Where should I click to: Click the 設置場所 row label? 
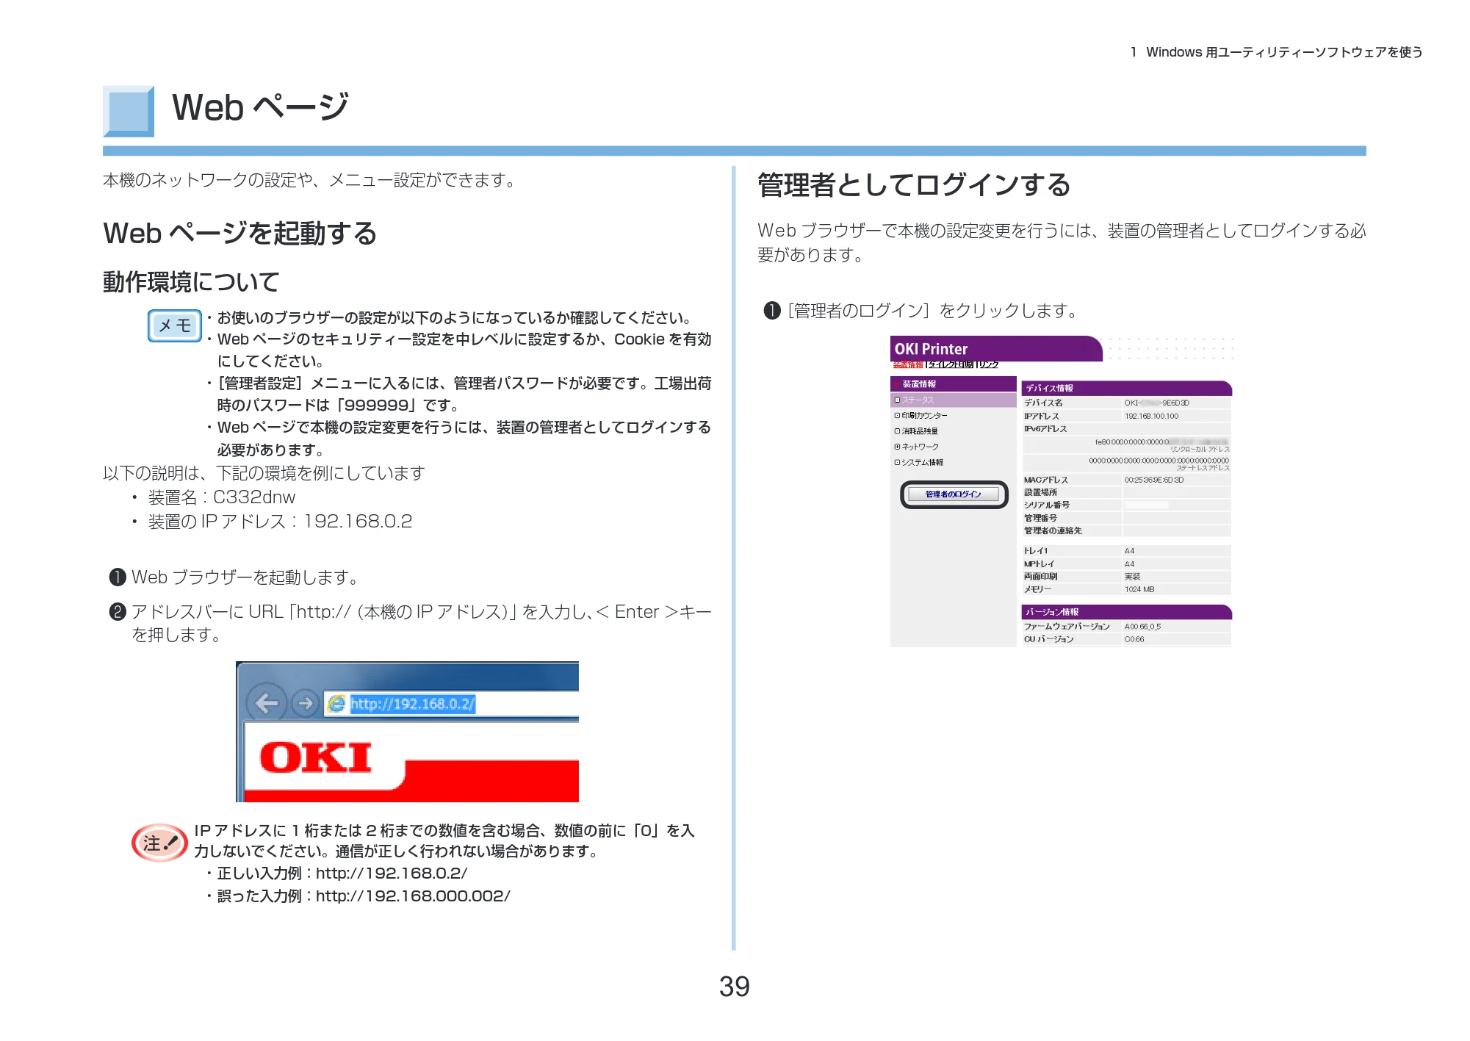[1040, 492]
